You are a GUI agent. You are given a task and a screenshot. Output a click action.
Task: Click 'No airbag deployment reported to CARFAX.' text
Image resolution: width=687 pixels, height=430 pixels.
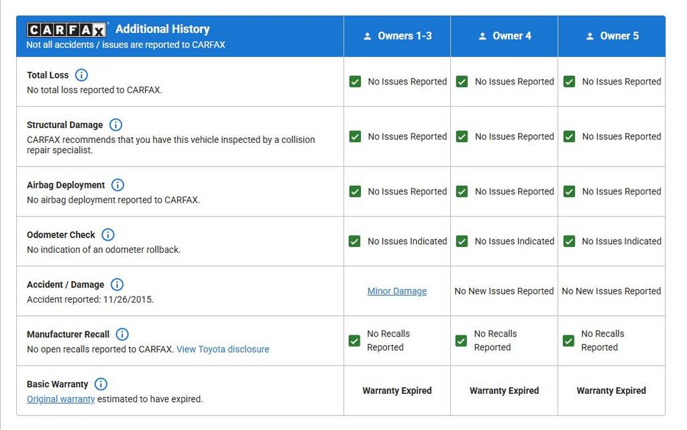[x=113, y=200]
